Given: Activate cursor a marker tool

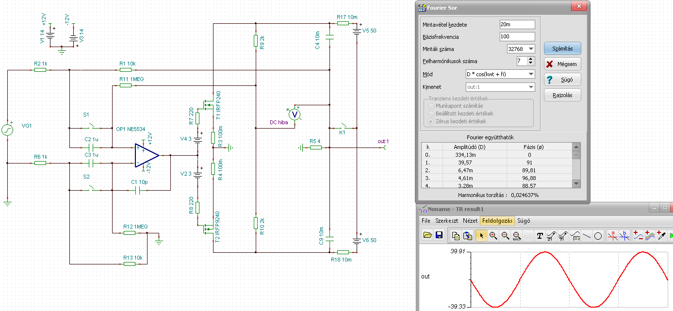Looking at the screenshot, I should tap(612, 235).
